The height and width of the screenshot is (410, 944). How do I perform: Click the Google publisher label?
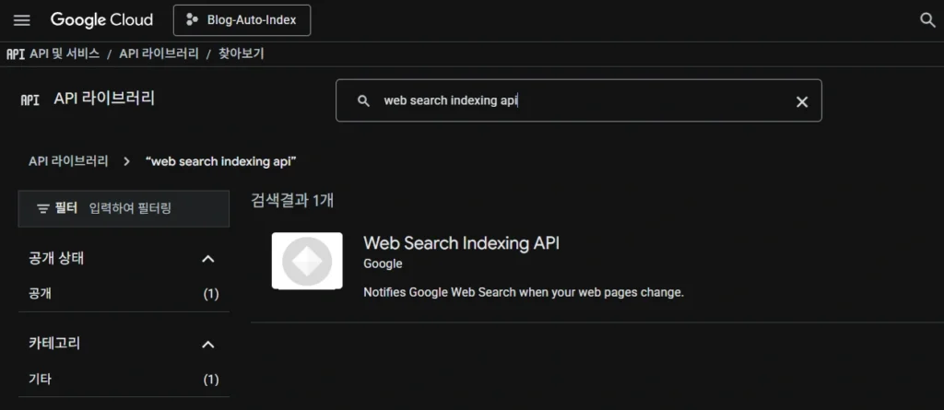[383, 264]
